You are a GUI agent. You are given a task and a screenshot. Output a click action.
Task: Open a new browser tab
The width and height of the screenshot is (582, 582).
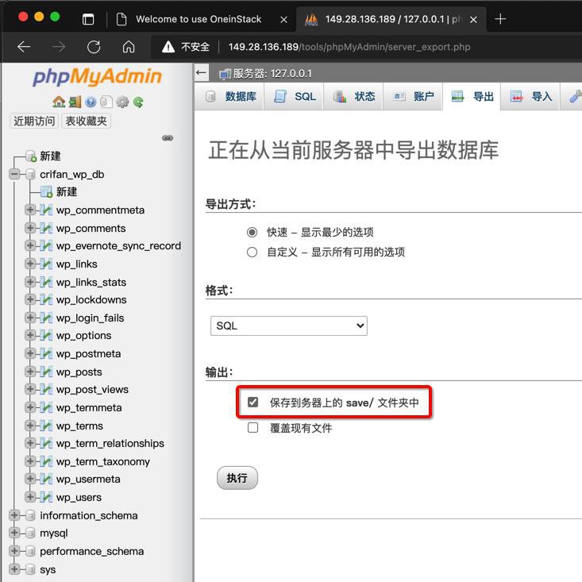[x=500, y=19]
